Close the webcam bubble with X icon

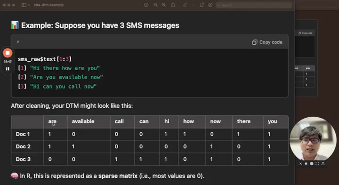300,164
